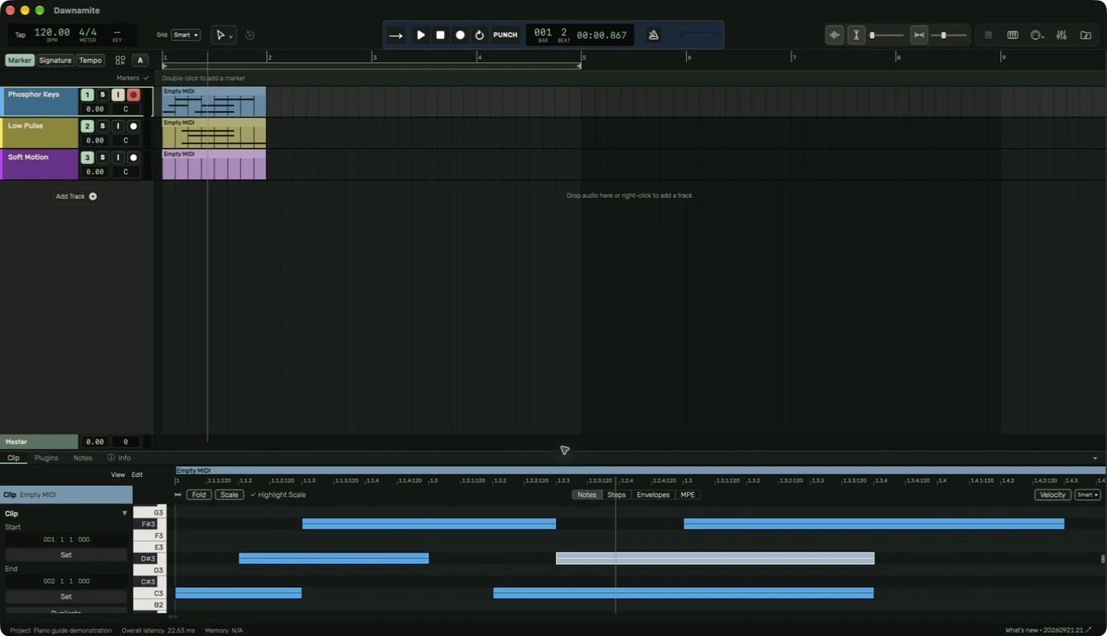Select Soft Motion Empty MIDI clip
The image size is (1107, 636).
click(x=214, y=164)
